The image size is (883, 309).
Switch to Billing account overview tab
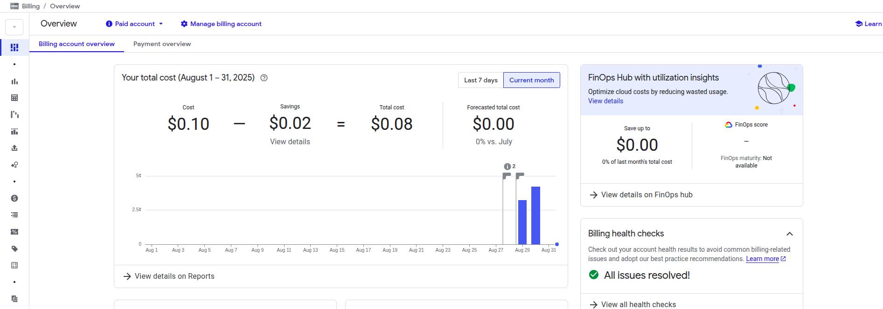[x=76, y=44]
